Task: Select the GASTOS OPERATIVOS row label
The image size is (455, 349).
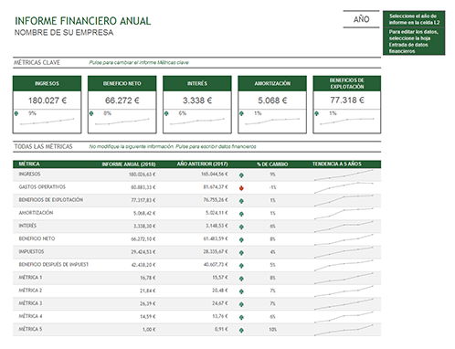Action: click(x=42, y=187)
